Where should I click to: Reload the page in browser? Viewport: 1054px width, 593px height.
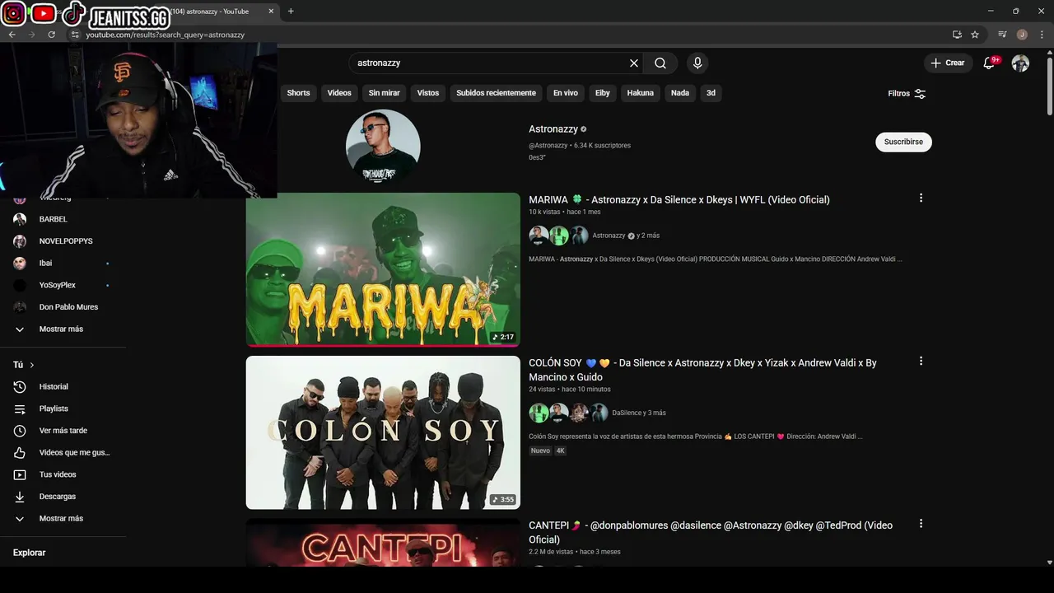pos(51,35)
